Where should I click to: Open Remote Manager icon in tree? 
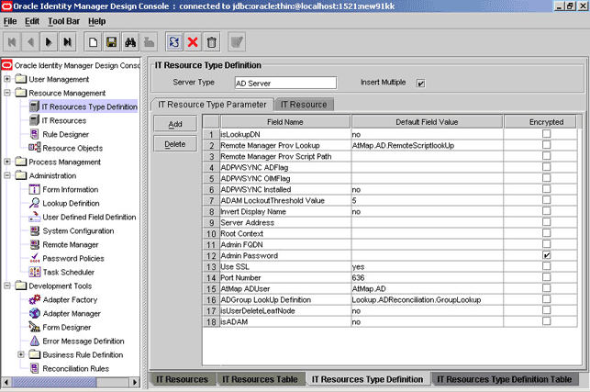coord(34,244)
